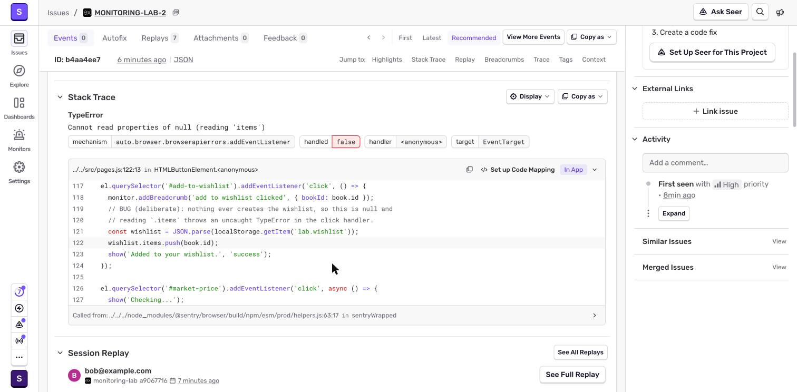Click the right panel scrollbar
Screen dimensions: 797x392
point(794,90)
